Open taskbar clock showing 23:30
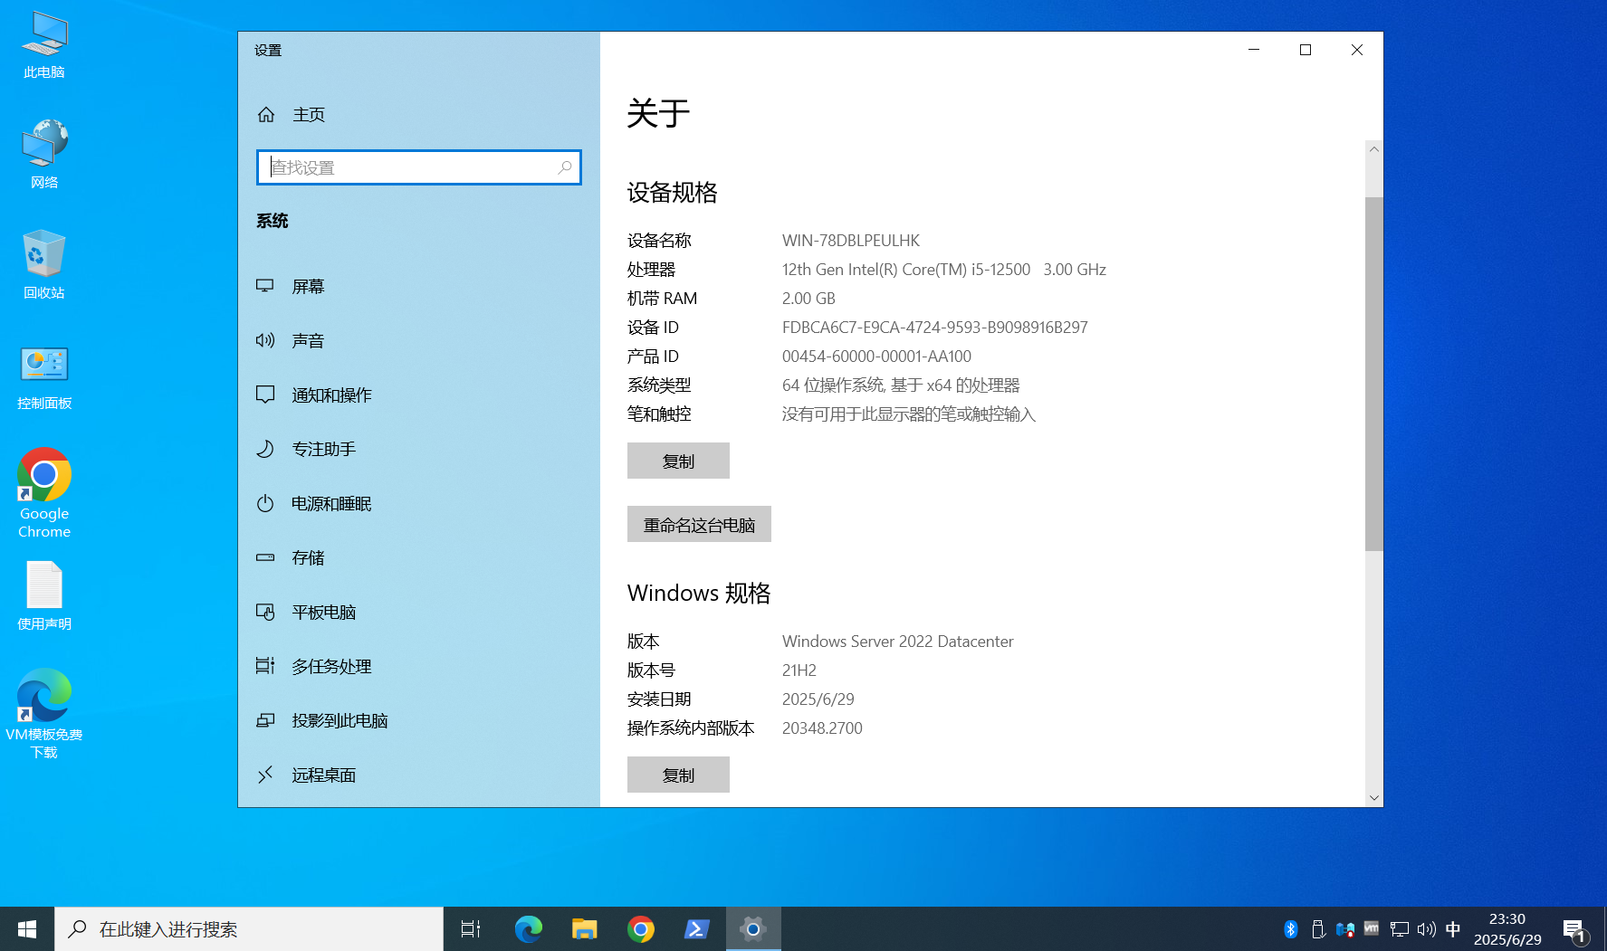This screenshot has height=951, width=1607. 1507,929
